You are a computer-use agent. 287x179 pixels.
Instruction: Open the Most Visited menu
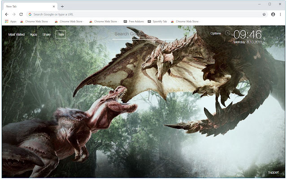coord(17,34)
